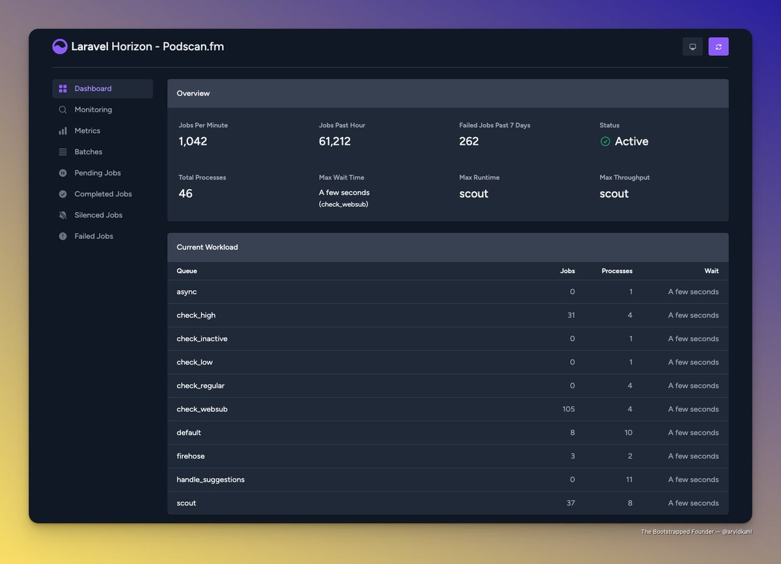781x564 pixels.
Task: Click the scout jobs count 37
Action: coord(571,503)
